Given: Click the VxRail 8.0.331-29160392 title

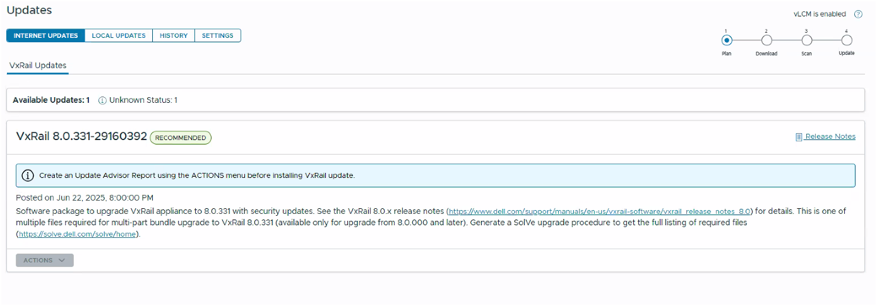Looking at the screenshot, I should (x=81, y=136).
